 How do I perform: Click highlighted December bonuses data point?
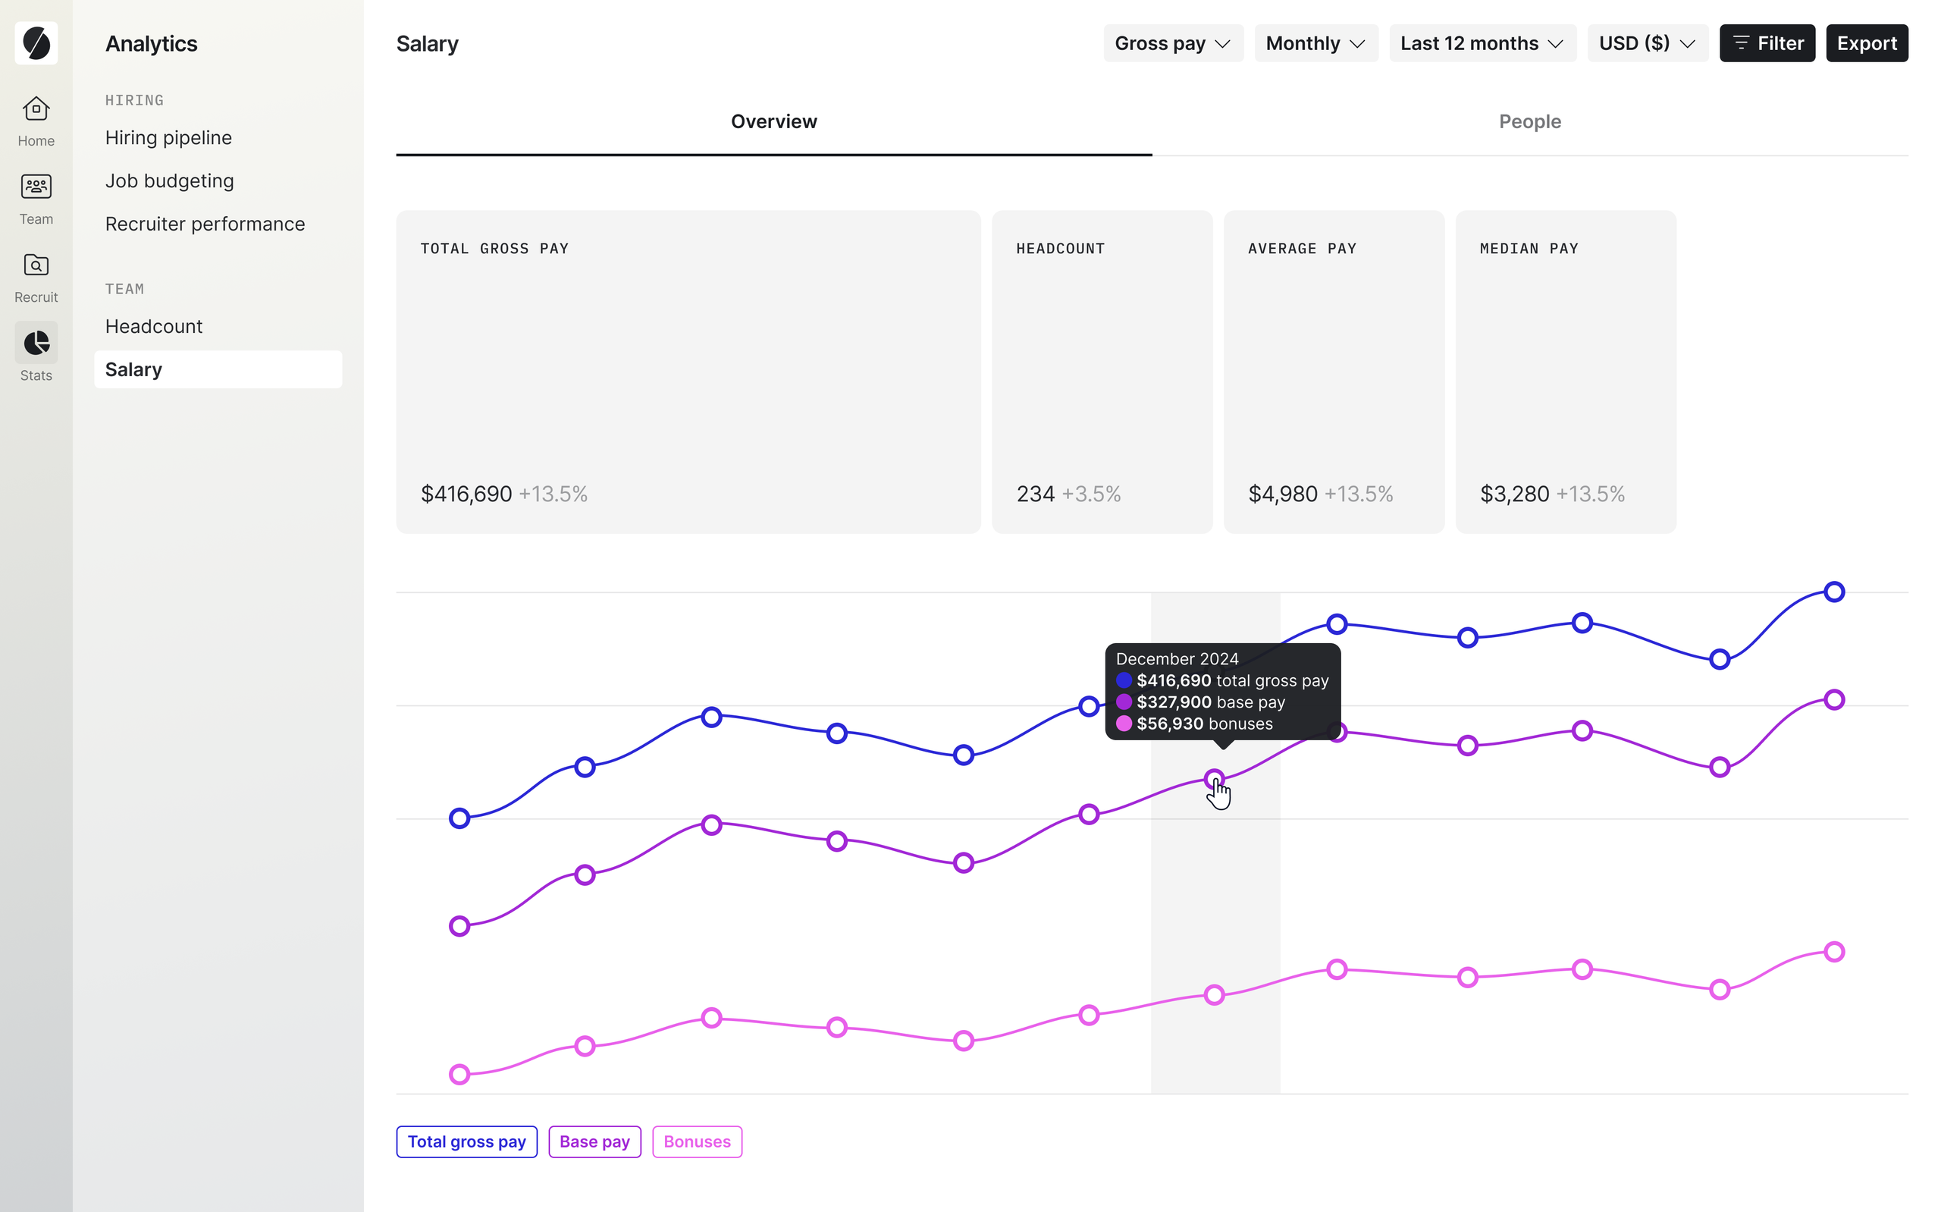[x=1215, y=996]
